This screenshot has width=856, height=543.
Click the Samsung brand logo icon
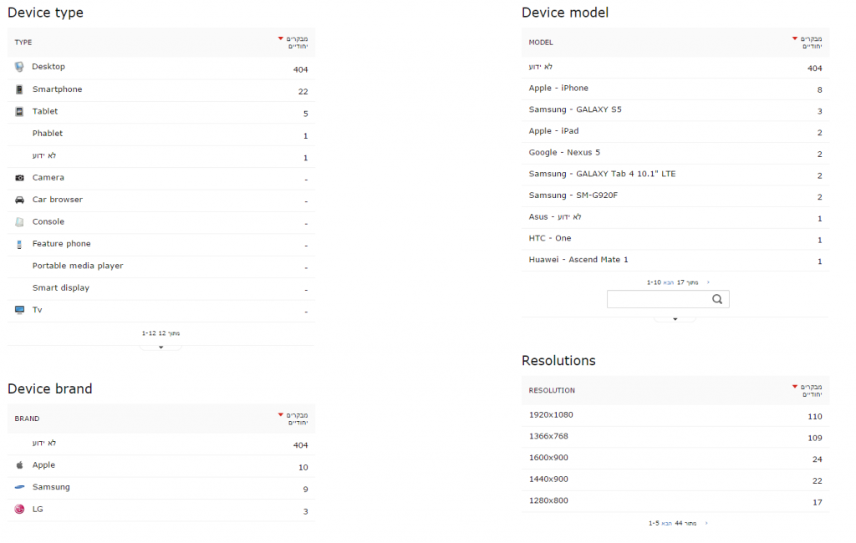tap(20, 487)
